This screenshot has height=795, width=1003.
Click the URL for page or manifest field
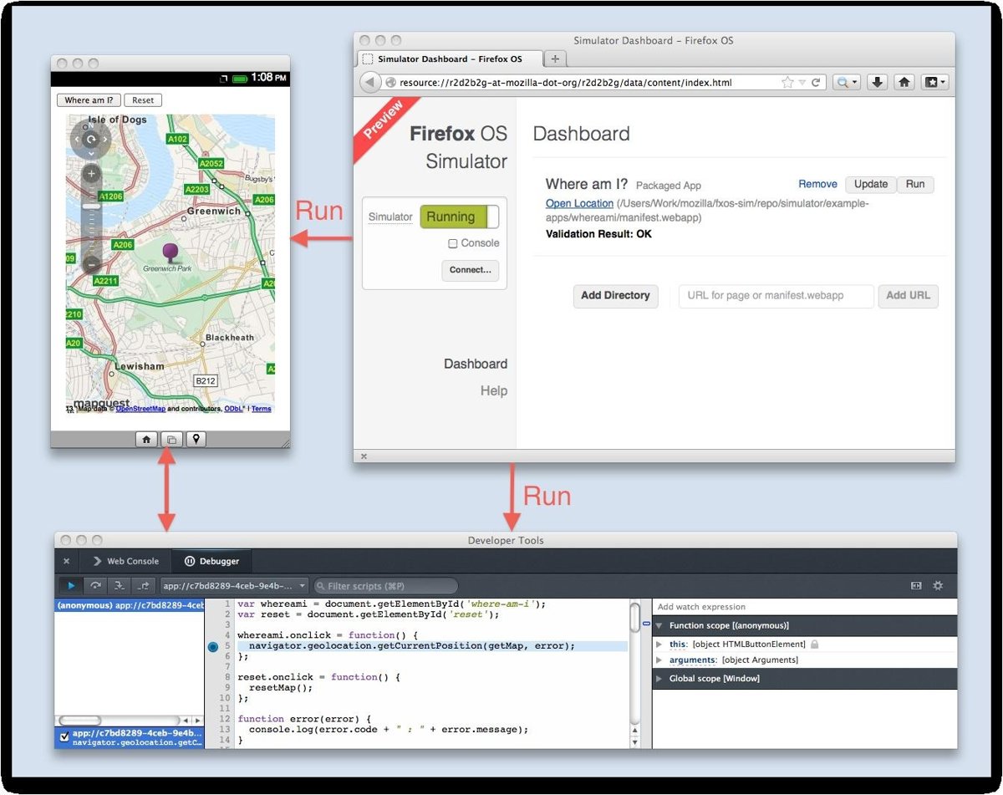(775, 296)
